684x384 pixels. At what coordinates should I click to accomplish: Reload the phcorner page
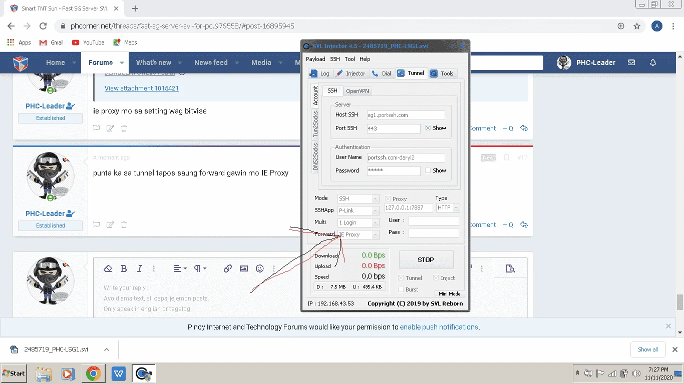click(43, 26)
